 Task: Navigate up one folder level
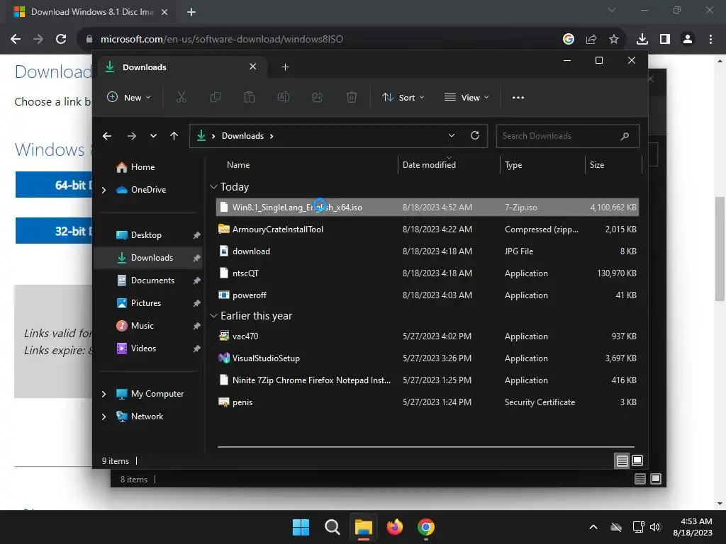click(x=174, y=136)
